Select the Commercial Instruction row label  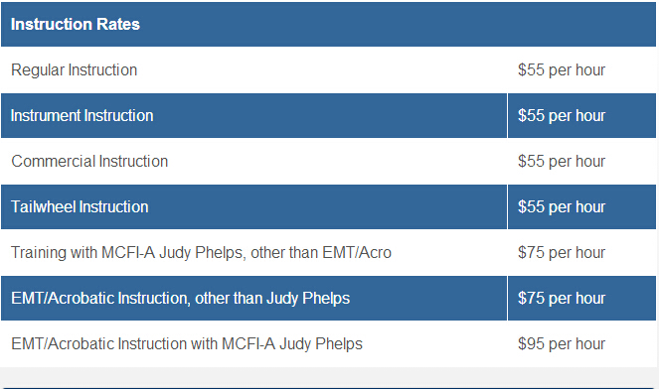[89, 161]
